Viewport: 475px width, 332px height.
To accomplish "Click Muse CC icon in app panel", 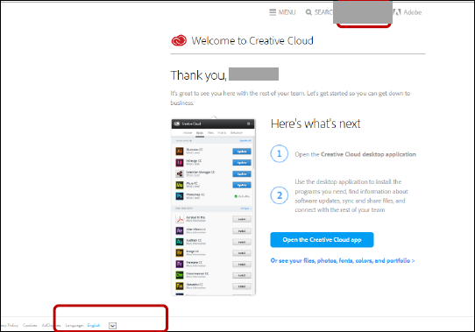I will [180, 185].
